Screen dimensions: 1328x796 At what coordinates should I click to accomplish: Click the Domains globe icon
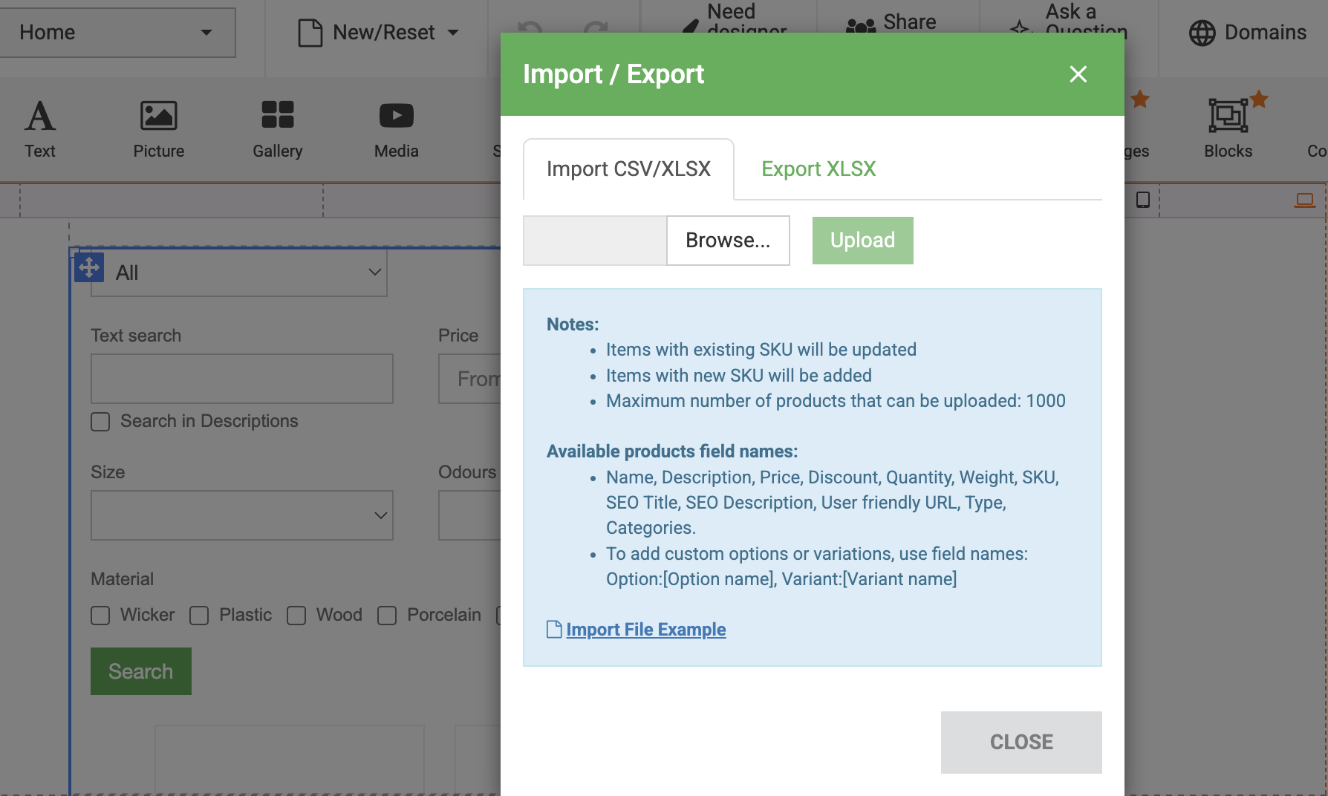1202,33
